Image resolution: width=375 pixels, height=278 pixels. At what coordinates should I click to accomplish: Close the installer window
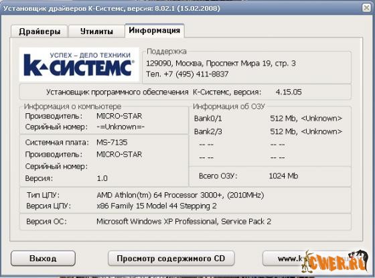tap(366, 8)
